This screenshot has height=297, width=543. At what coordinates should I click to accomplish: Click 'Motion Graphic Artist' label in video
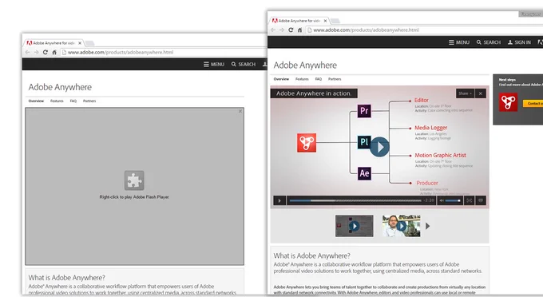pyautogui.click(x=441, y=156)
